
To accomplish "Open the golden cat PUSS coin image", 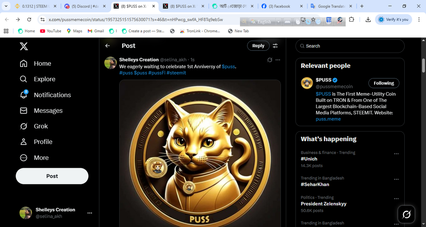I will (x=200, y=153).
